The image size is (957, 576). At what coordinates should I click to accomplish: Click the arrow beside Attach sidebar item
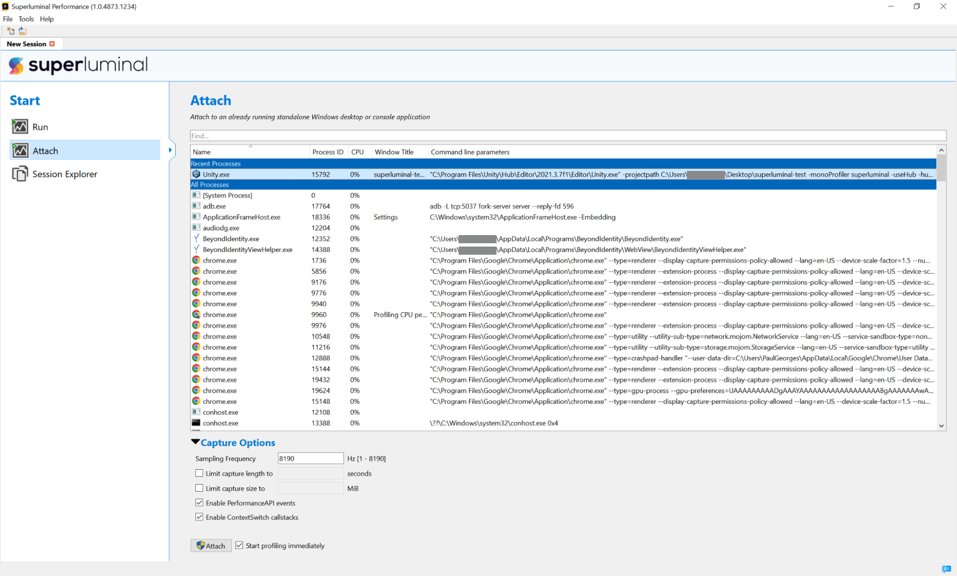click(x=170, y=150)
